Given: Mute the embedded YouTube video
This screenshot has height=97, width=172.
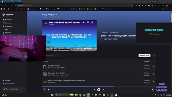Looking at the screenshot, I should click(x=84, y=22).
